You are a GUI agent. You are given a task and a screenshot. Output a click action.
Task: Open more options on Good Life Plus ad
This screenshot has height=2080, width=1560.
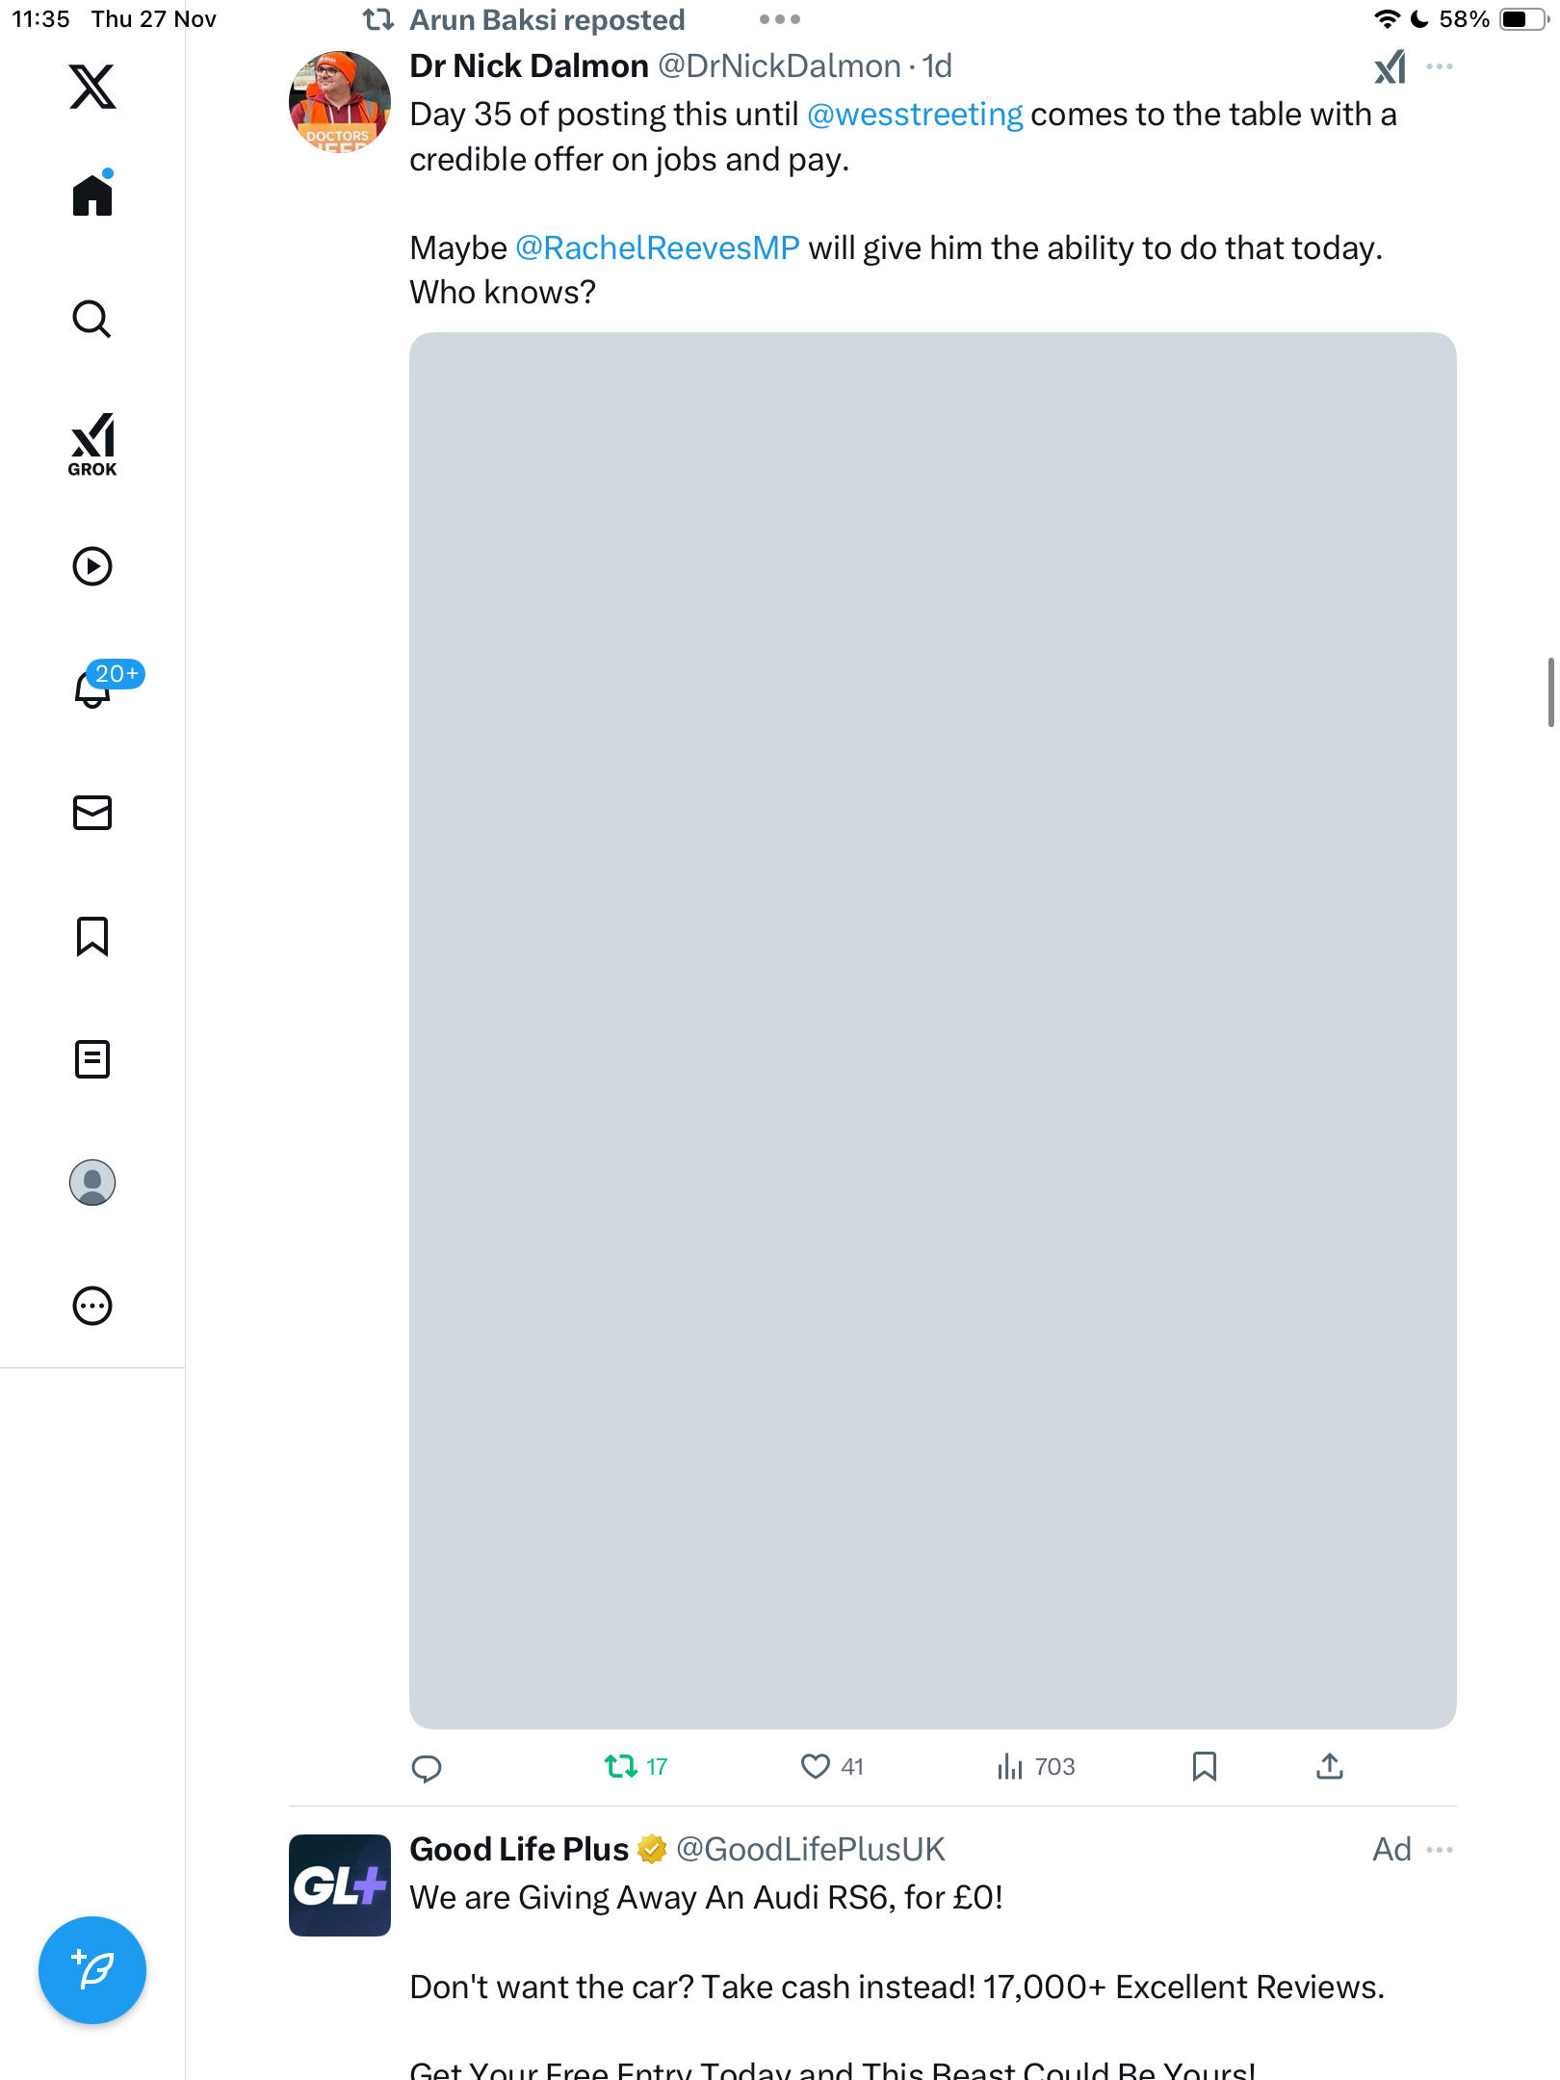point(1440,1850)
